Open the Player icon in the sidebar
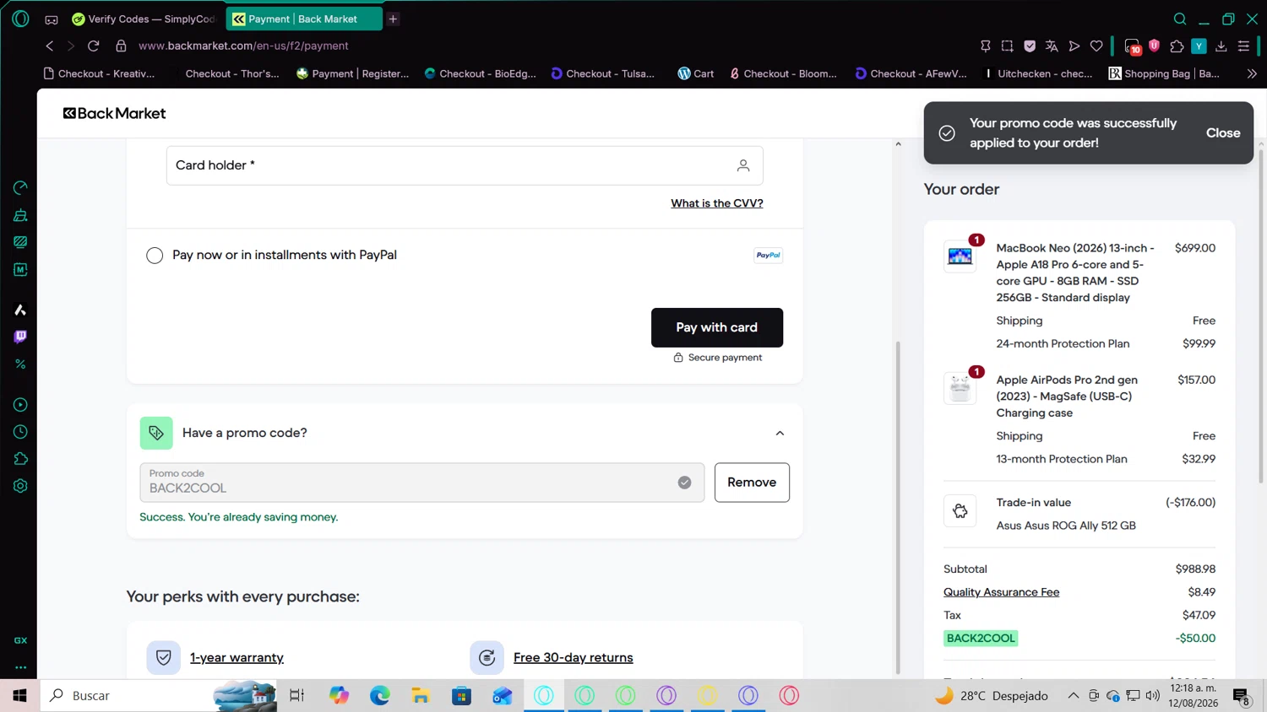Image resolution: width=1267 pixels, height=712 pixels. pyautogui.click(x=20, y=405)
